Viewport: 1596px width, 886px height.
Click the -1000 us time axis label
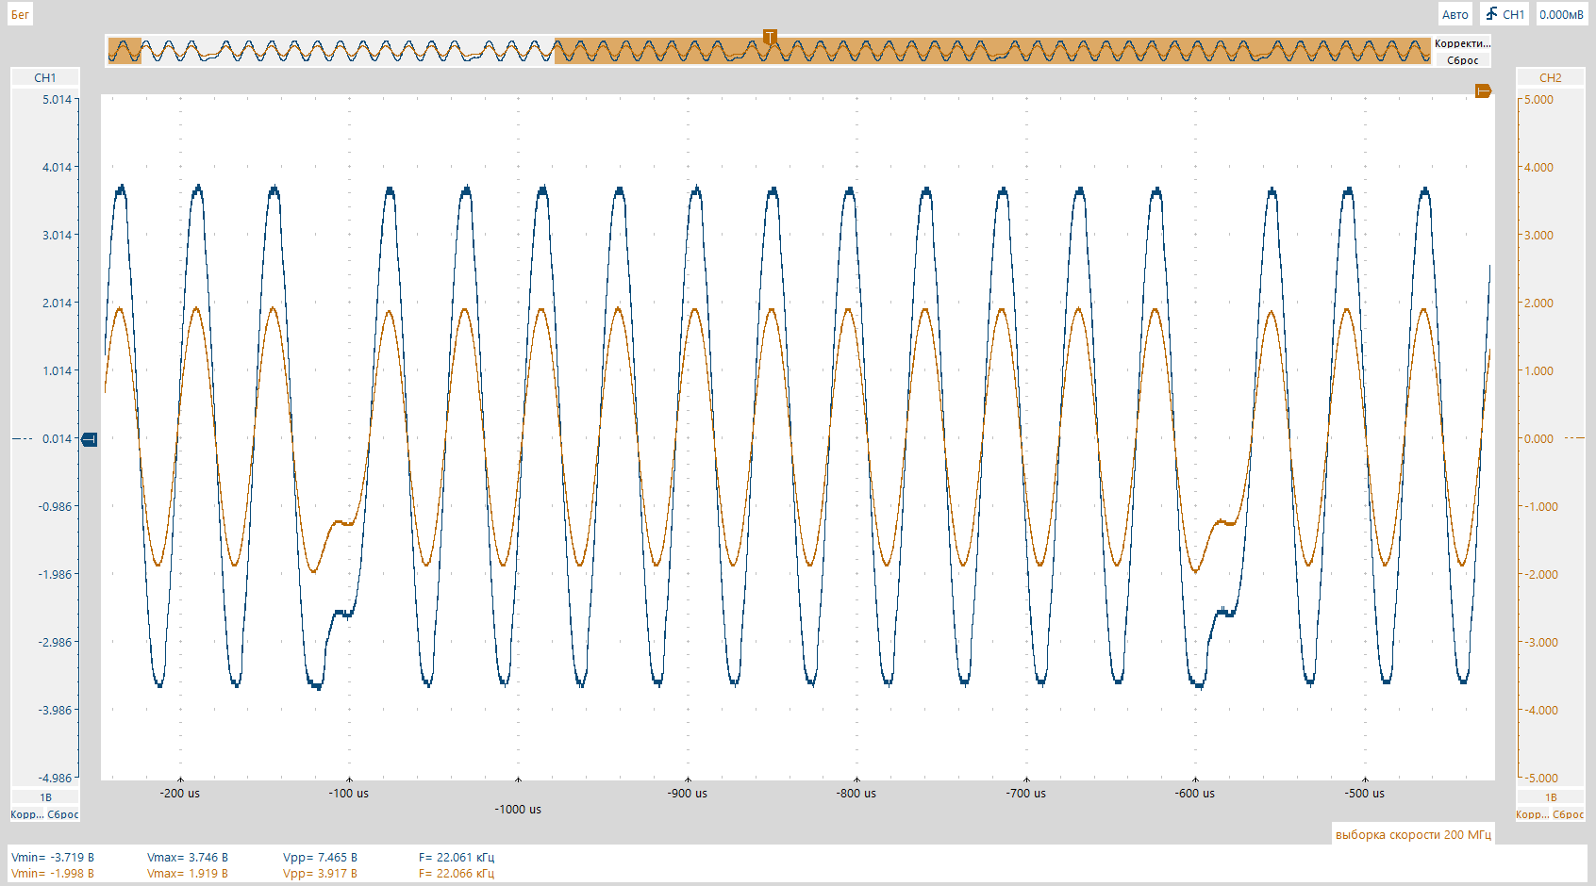pyautogui.click(x=518, y=809)
